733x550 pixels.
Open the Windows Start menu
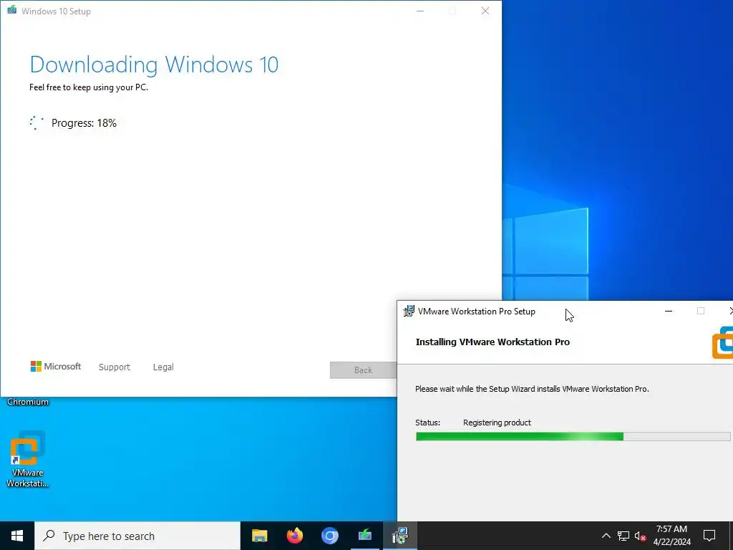coord(17,536)
